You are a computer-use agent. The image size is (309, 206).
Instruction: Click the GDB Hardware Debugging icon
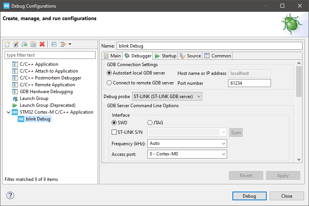15,92
